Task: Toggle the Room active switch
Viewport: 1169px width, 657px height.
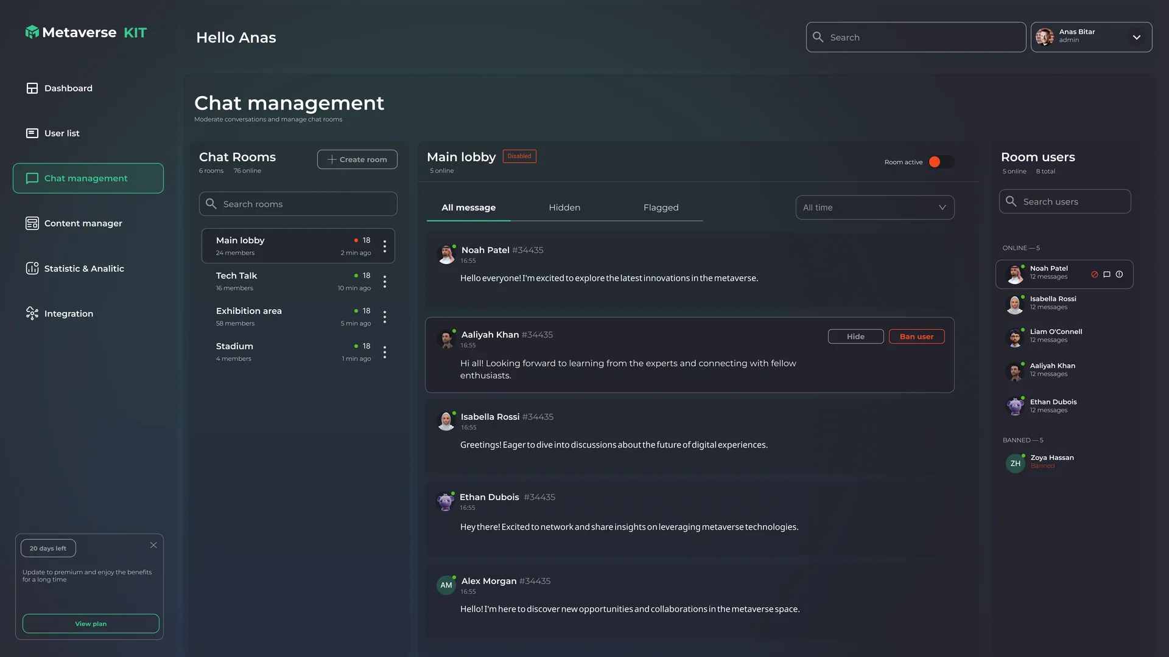Action: [x=941, y=162]
